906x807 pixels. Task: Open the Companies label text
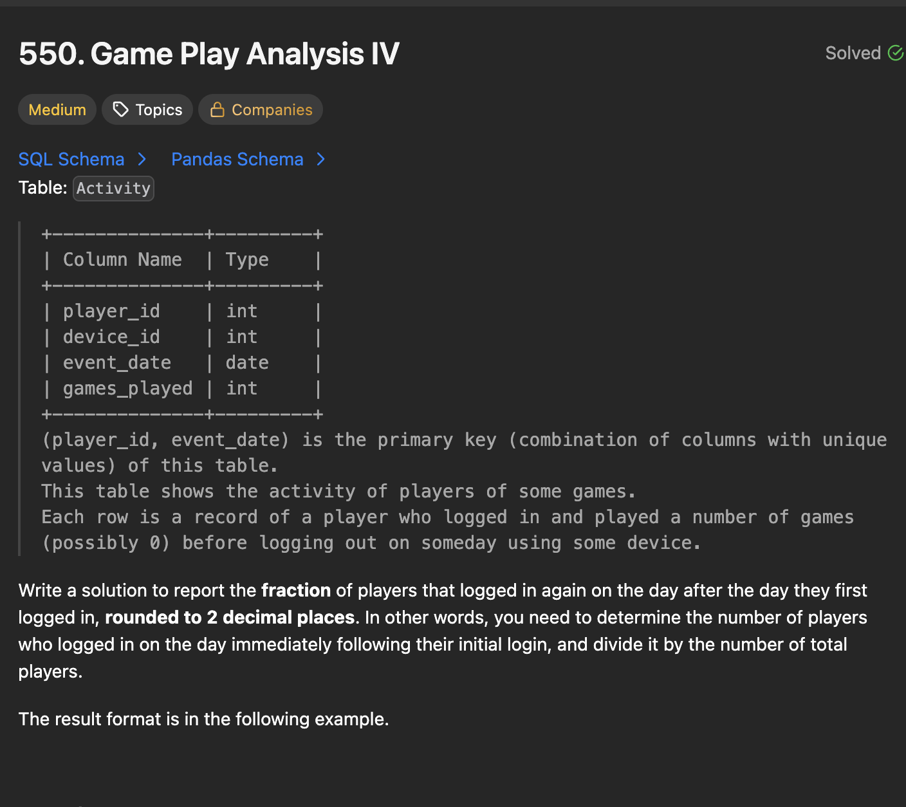point(272,110)
